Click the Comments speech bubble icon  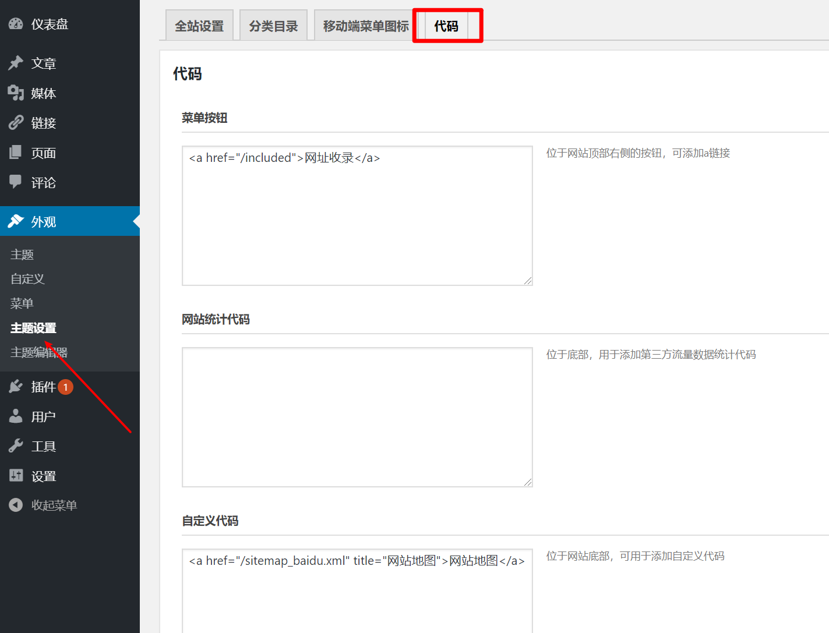point(16,182)
